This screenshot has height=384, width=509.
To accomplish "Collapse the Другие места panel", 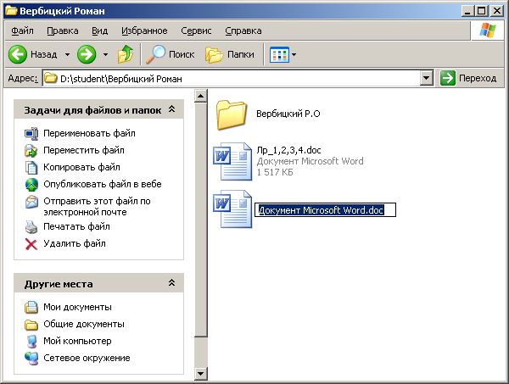I will click(x=171, y=283).
